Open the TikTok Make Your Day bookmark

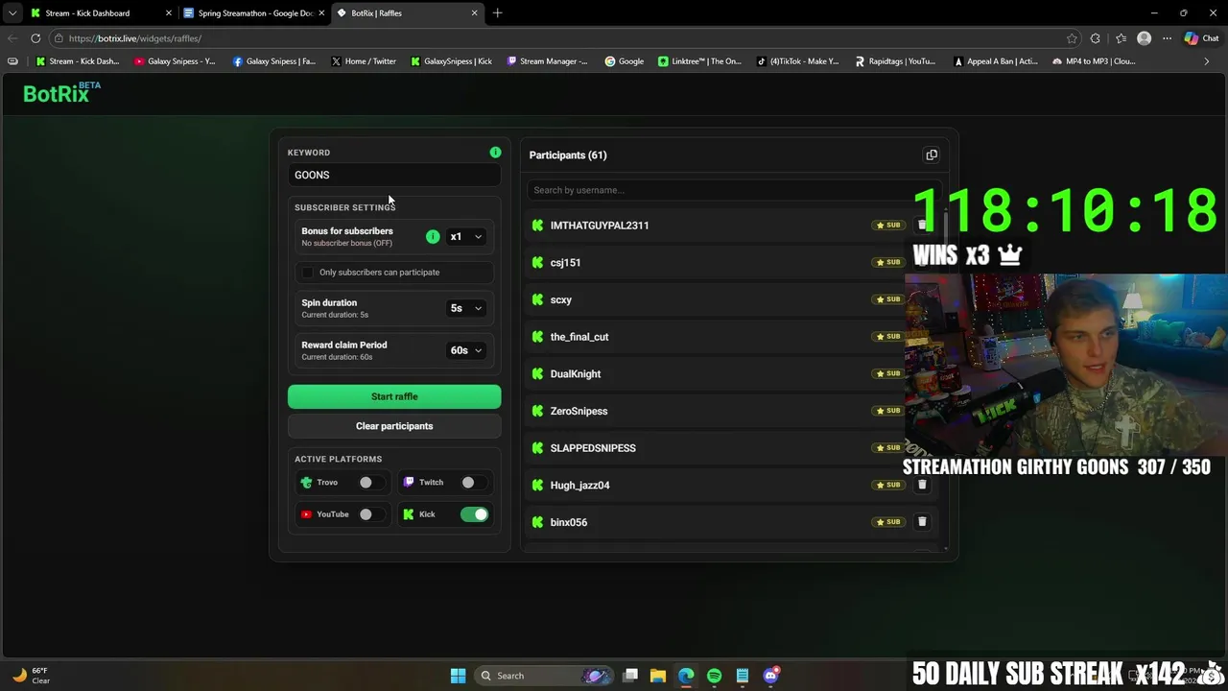coord(797,61)
